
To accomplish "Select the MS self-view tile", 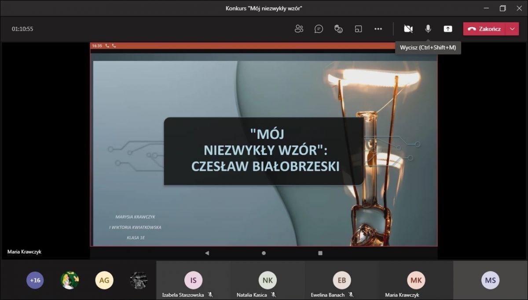I will pos(490,280).
